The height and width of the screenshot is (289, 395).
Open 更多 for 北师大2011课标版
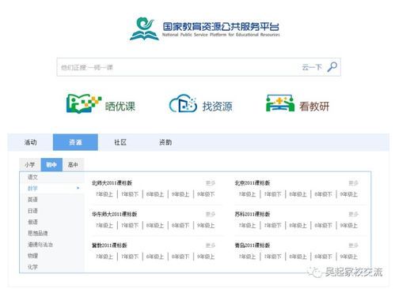tap(211, 183)
